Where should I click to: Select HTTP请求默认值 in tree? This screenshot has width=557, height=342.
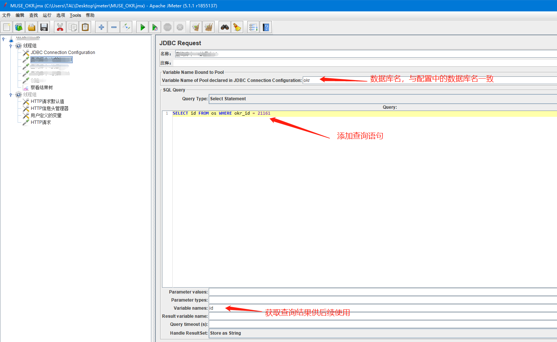[x=47, y=101]
